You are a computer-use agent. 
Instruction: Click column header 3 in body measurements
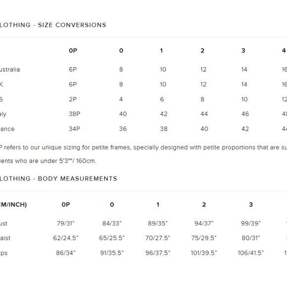click(x=251, y=204)
